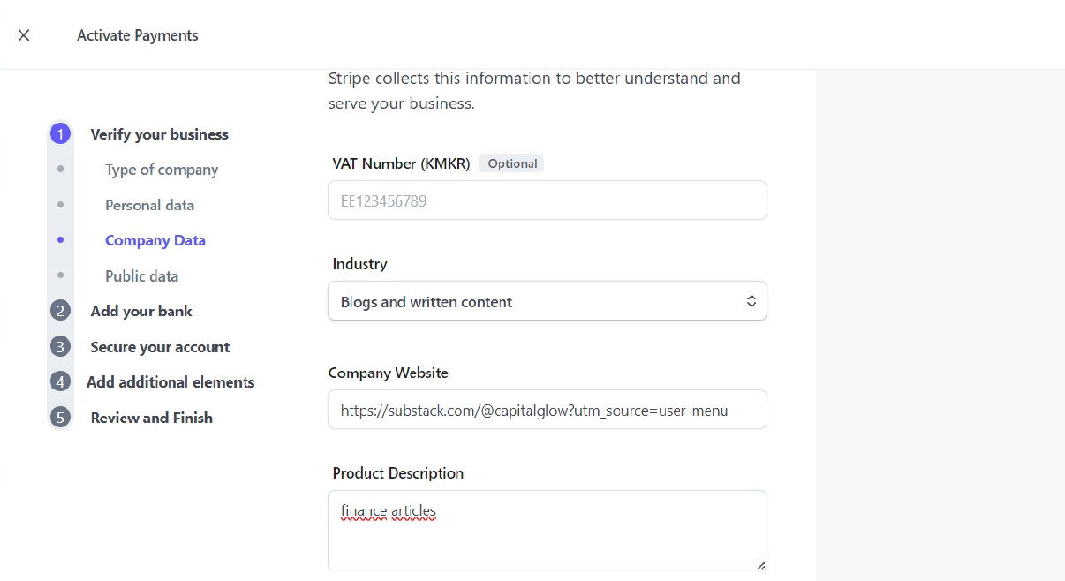Viewport: 1065px width, 581px height.
Task: Jump to Add your bank
Action: (x=141, y=311)
